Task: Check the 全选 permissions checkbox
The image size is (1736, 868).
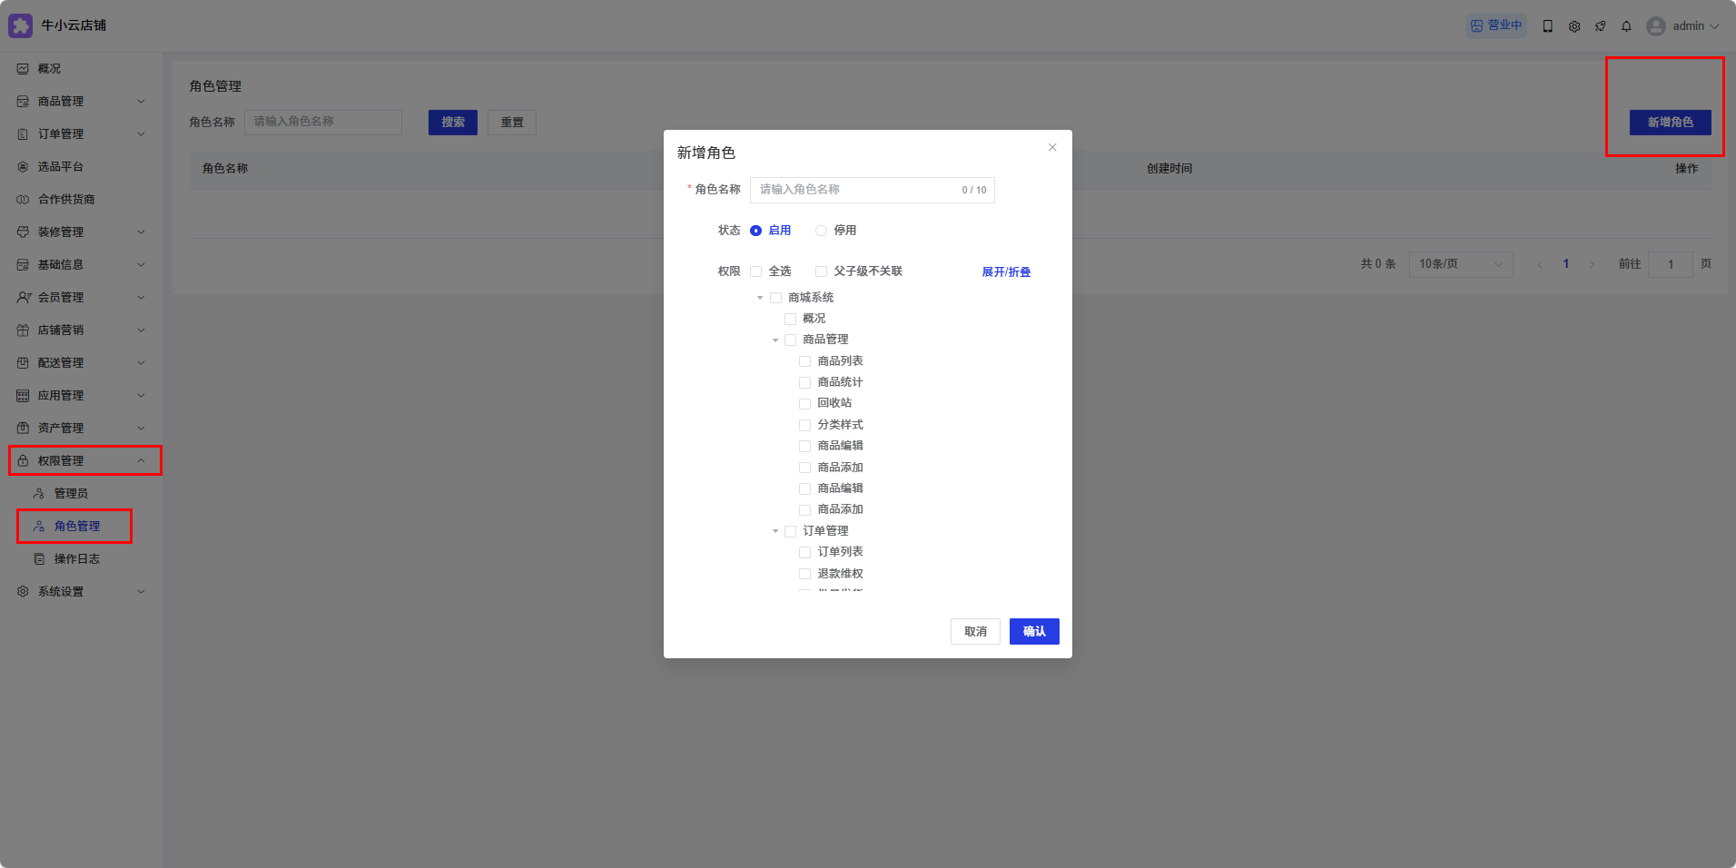Action: tap(755, 271)
